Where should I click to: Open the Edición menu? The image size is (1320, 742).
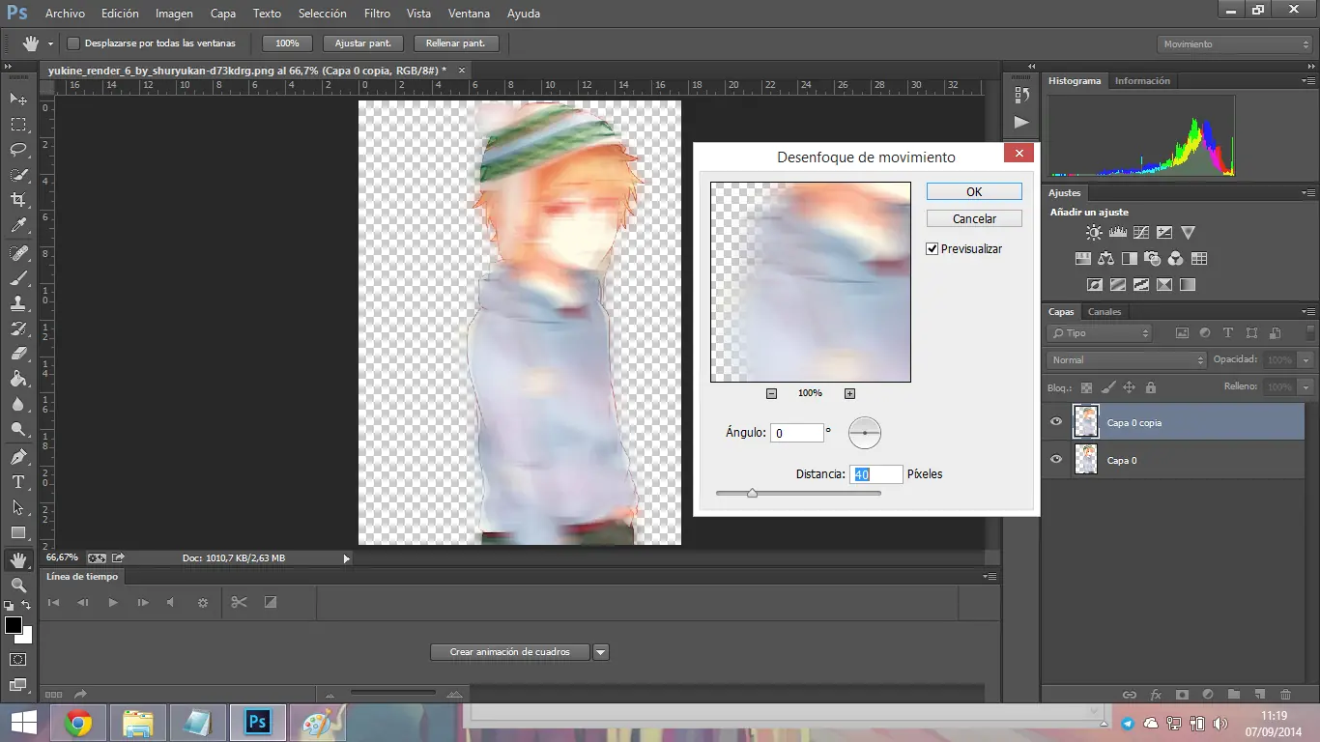(120, 14)
